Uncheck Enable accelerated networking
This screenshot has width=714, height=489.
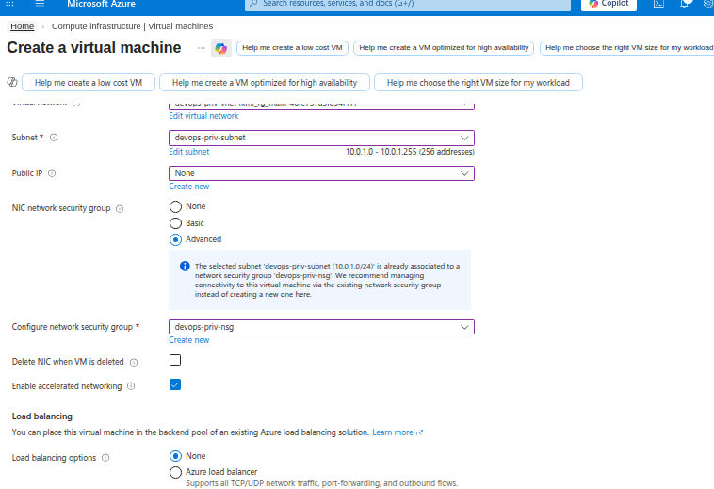[175, 384]
